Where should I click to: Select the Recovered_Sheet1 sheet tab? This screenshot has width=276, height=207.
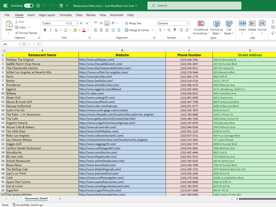pyautogui.click(x=36, y=198)
